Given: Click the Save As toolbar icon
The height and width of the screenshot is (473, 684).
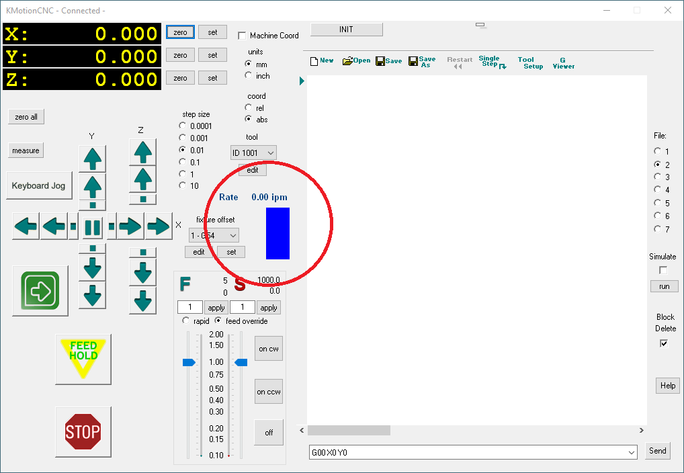Looking at the screenshot, I should tap(423, 62).
